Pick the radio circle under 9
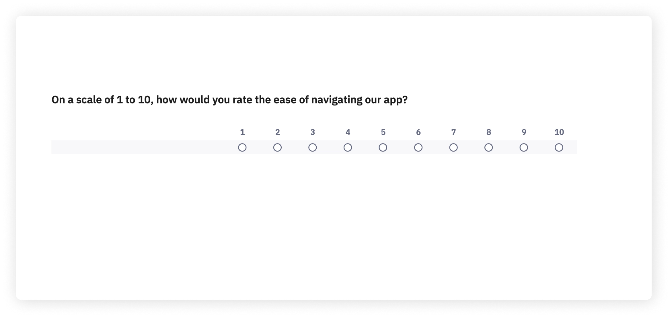670x318 pixels. coord(524,148)
